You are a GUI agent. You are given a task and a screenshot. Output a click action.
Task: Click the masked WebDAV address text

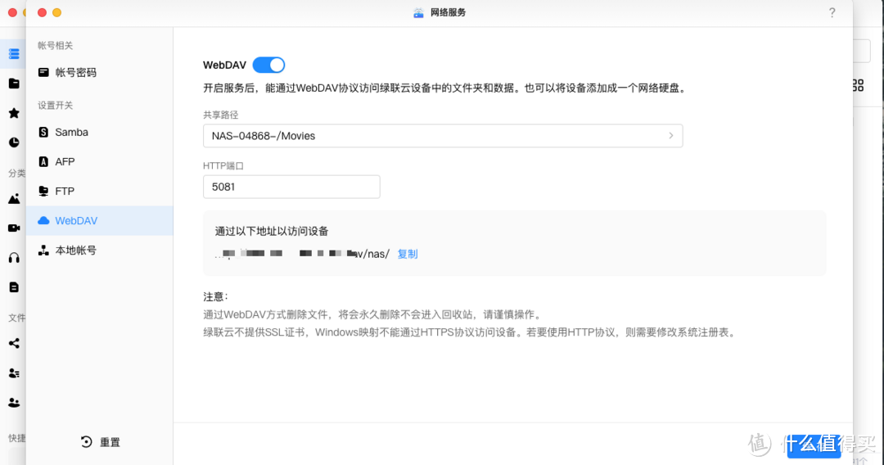[x=301, y=254]
